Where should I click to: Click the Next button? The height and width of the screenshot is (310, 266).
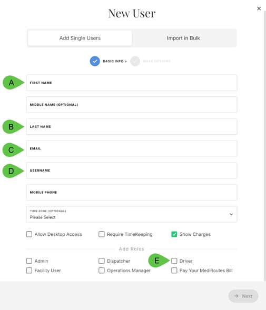click(x=243, y=296)
